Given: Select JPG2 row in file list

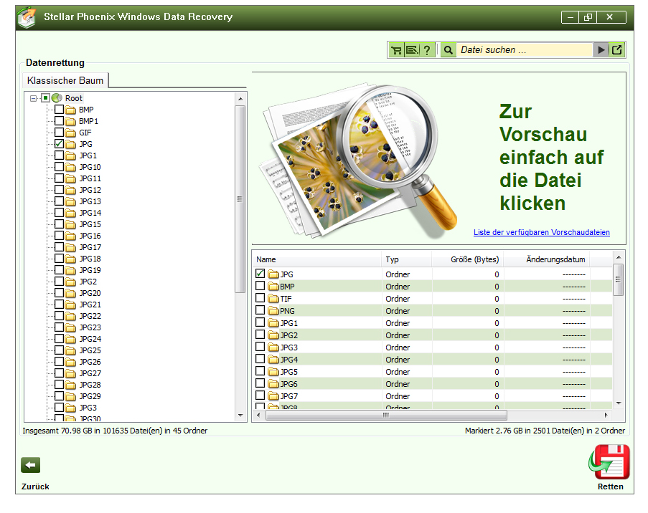Looking at the screenshot, I should point(432,335).
